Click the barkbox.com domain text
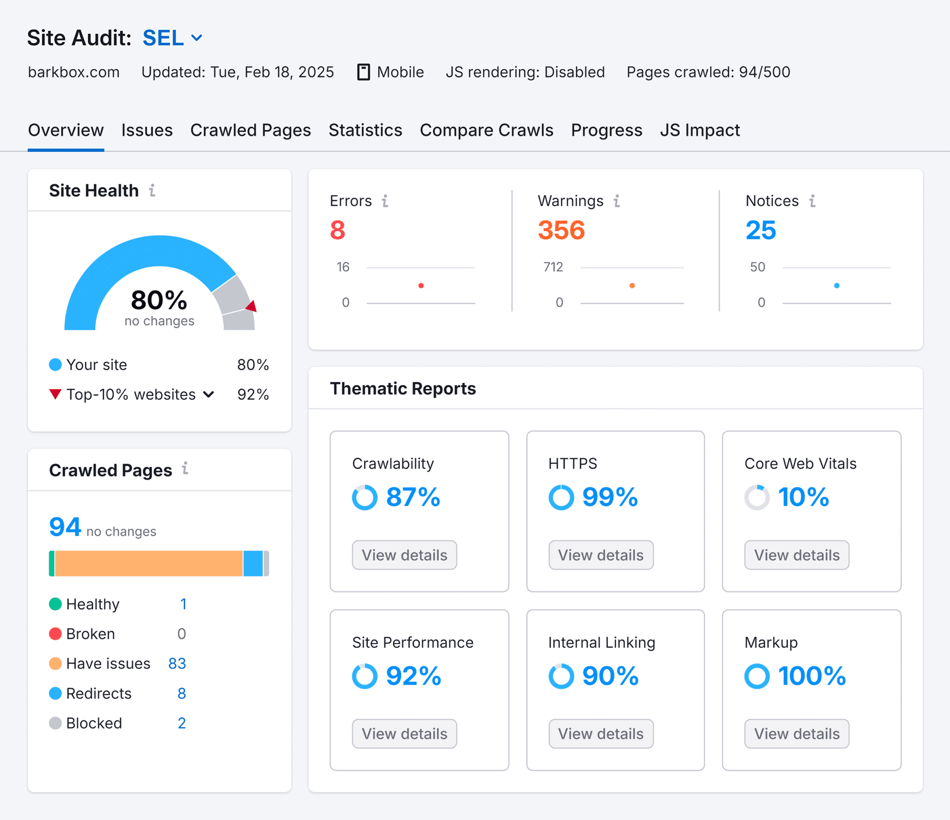Image resolution: width=950 pixels, height=820 pixels. 74,72
